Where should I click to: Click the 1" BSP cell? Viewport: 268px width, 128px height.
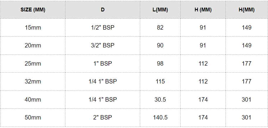tap(103, 64)
